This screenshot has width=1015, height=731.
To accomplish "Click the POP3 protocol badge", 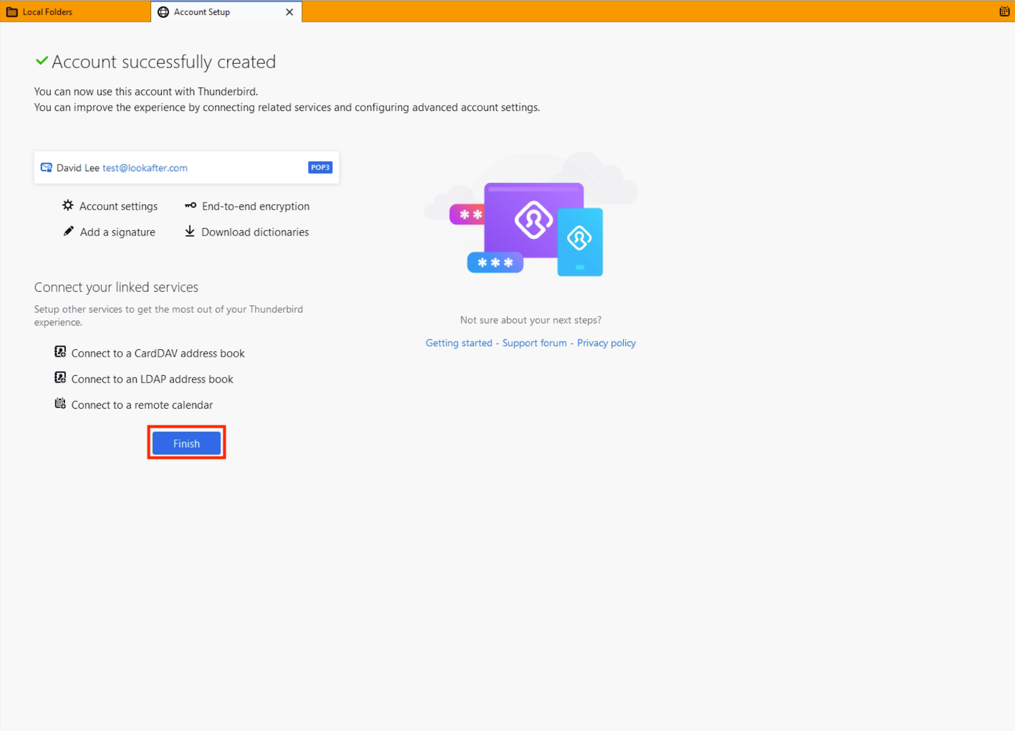I will click(x=320, y=167).
